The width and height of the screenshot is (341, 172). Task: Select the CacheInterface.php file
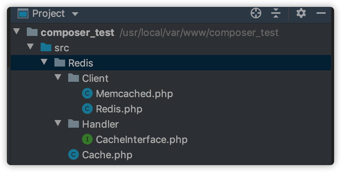tap(141, 140)
